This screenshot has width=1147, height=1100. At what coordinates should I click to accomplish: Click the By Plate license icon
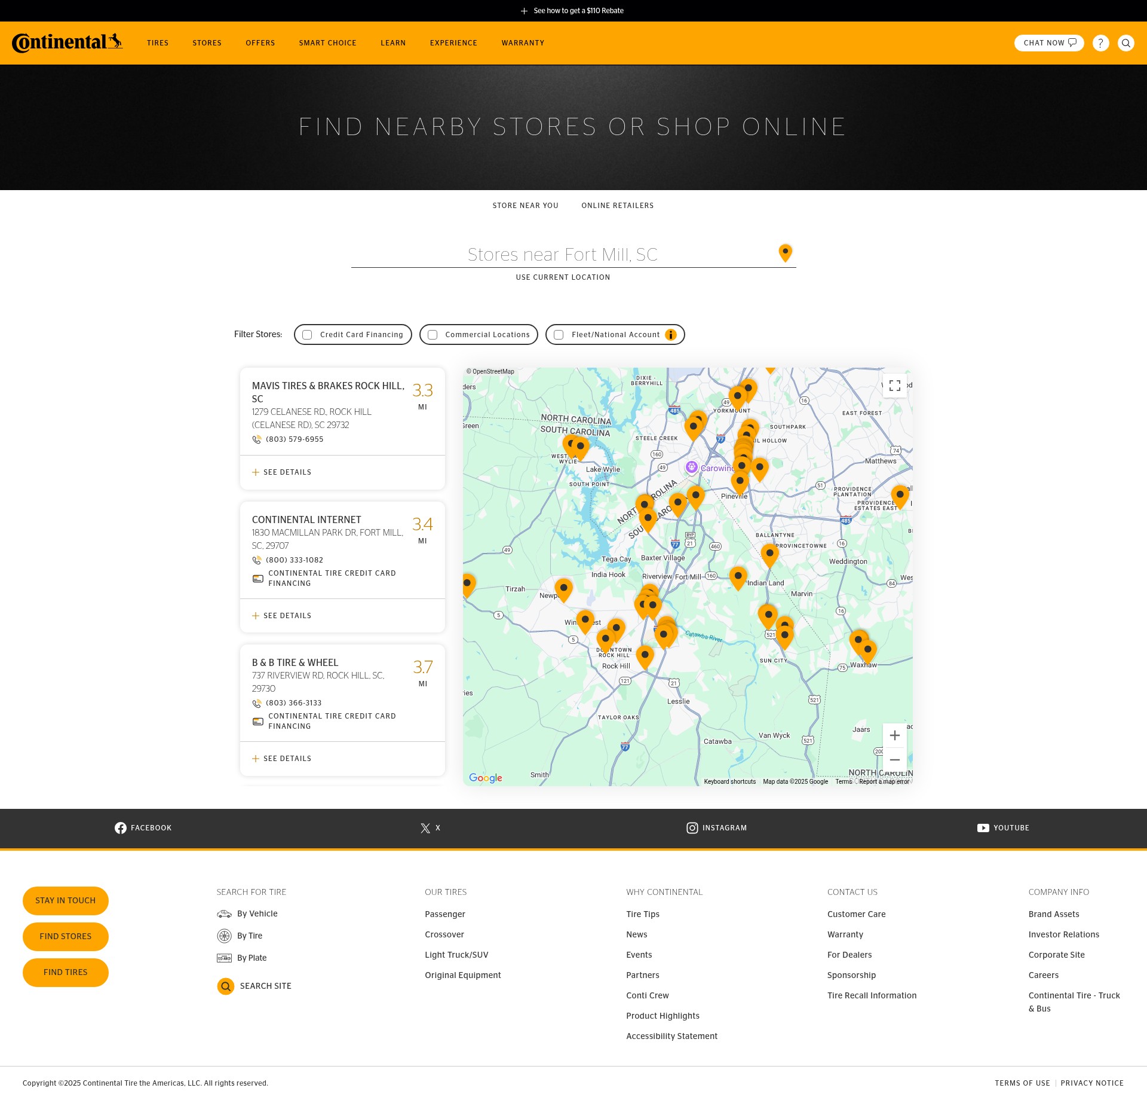click(224, 958)
